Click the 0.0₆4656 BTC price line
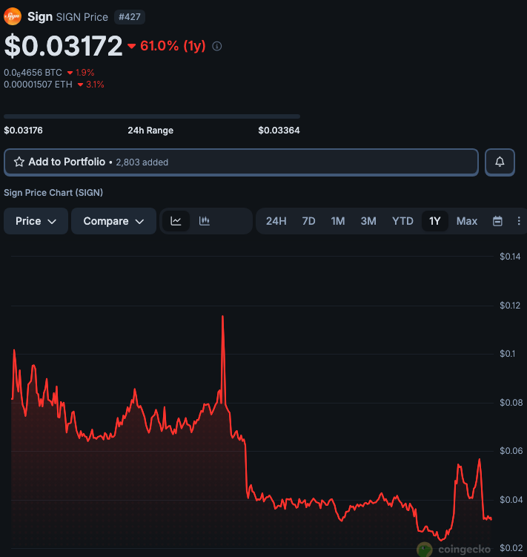 click(33, 73)
